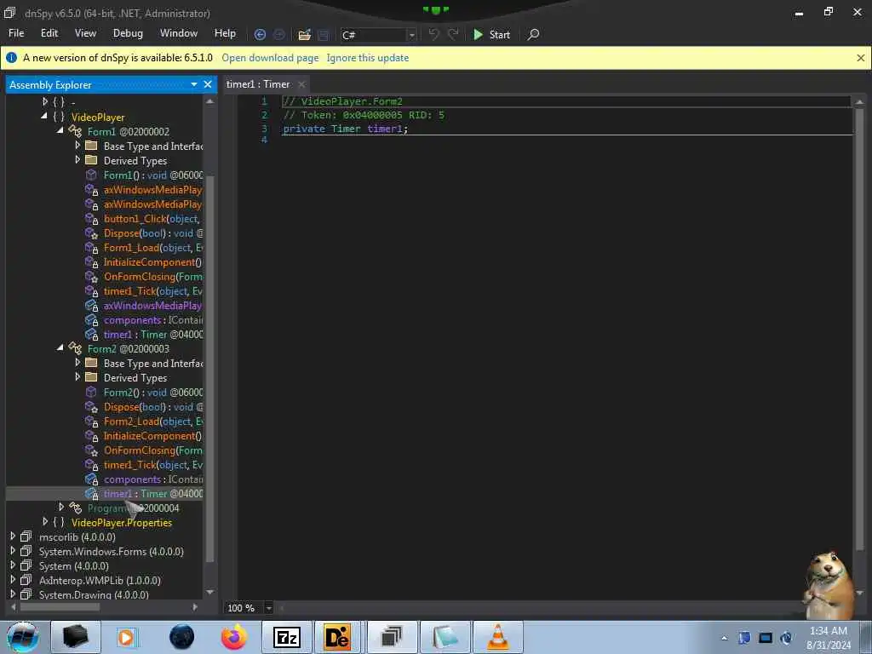This screenshot has height=654, width=872.
Task: Select Form1's Dispose(bool) method icon
Action: 91,233
